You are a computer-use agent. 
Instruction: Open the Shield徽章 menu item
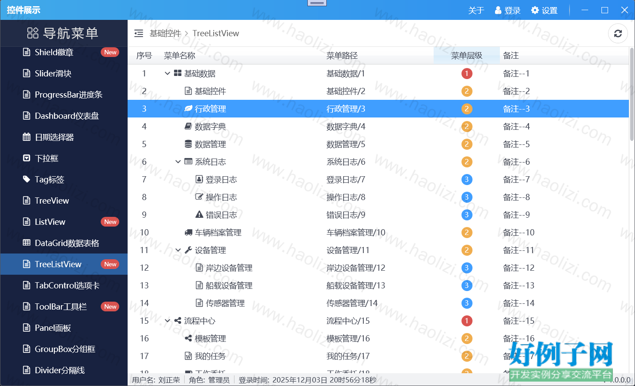[x=64, y=52]
